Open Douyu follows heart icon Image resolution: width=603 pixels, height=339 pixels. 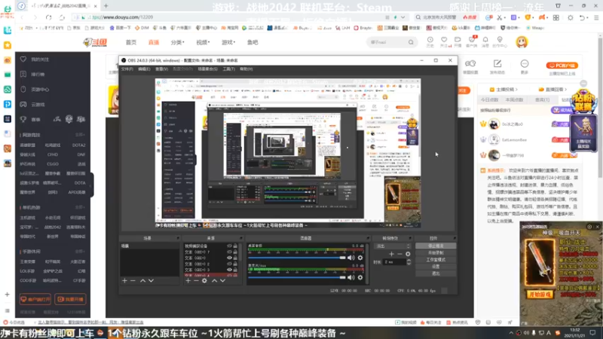coord(444,40)
